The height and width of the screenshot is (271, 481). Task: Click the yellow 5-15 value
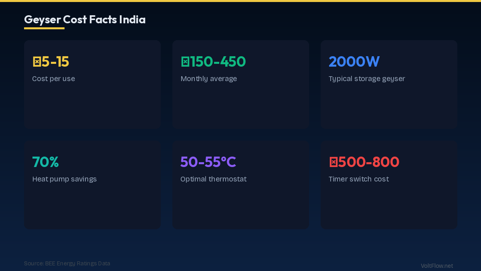[55, 62]
